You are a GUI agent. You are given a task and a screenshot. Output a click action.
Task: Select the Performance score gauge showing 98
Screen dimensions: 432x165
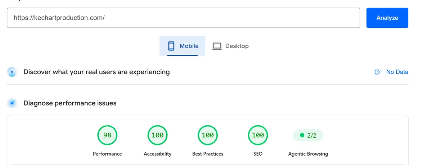[x=107, y=135]
